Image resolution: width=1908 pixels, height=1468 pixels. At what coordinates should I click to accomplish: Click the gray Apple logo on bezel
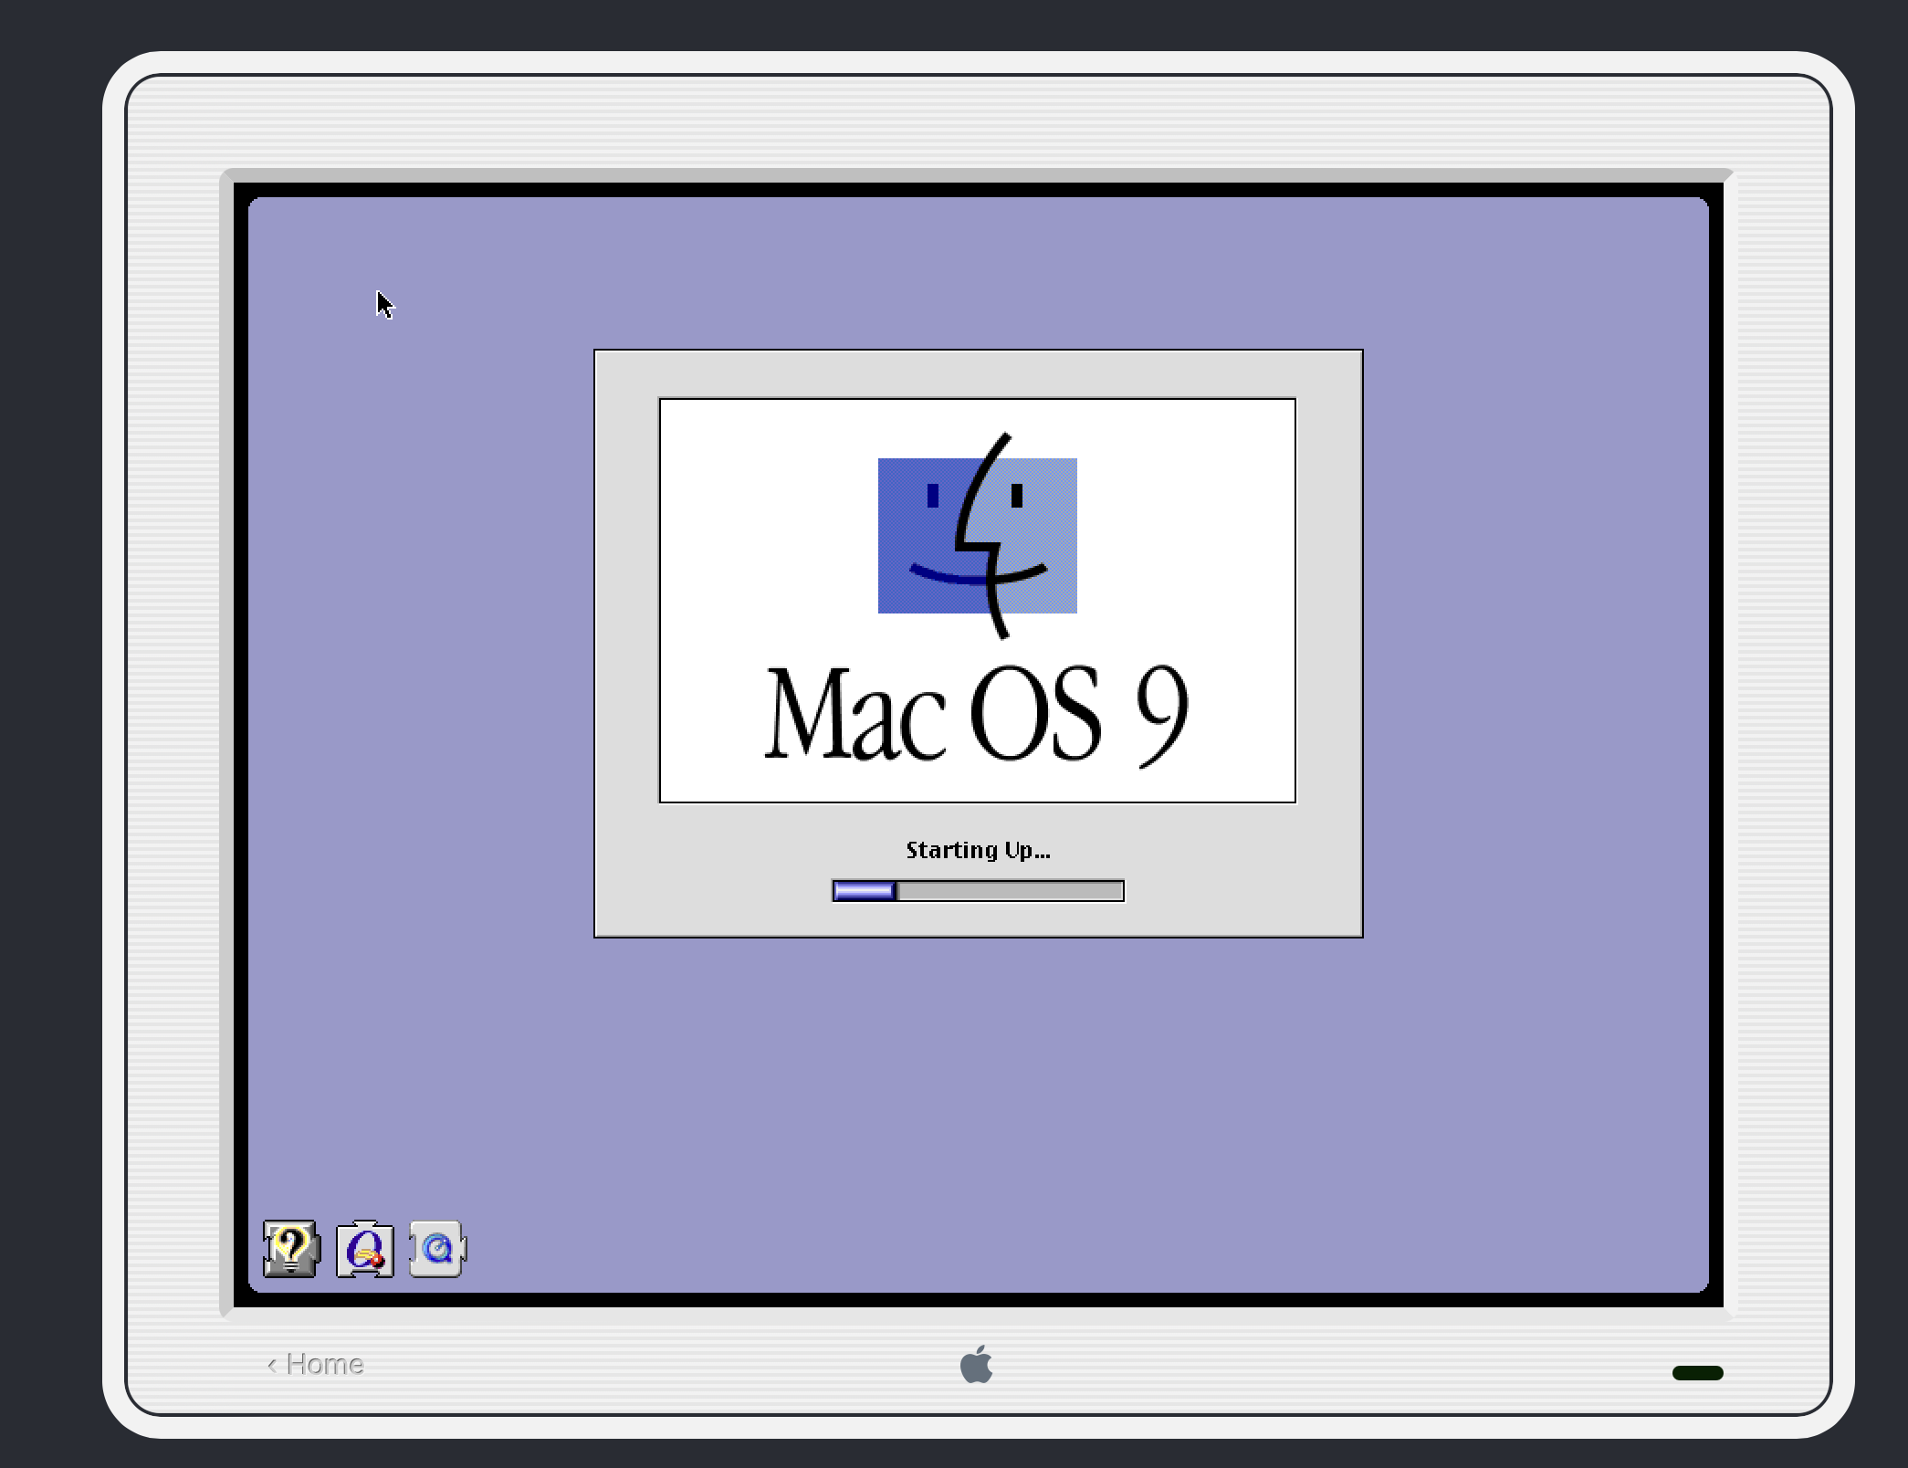[976, 1365]
